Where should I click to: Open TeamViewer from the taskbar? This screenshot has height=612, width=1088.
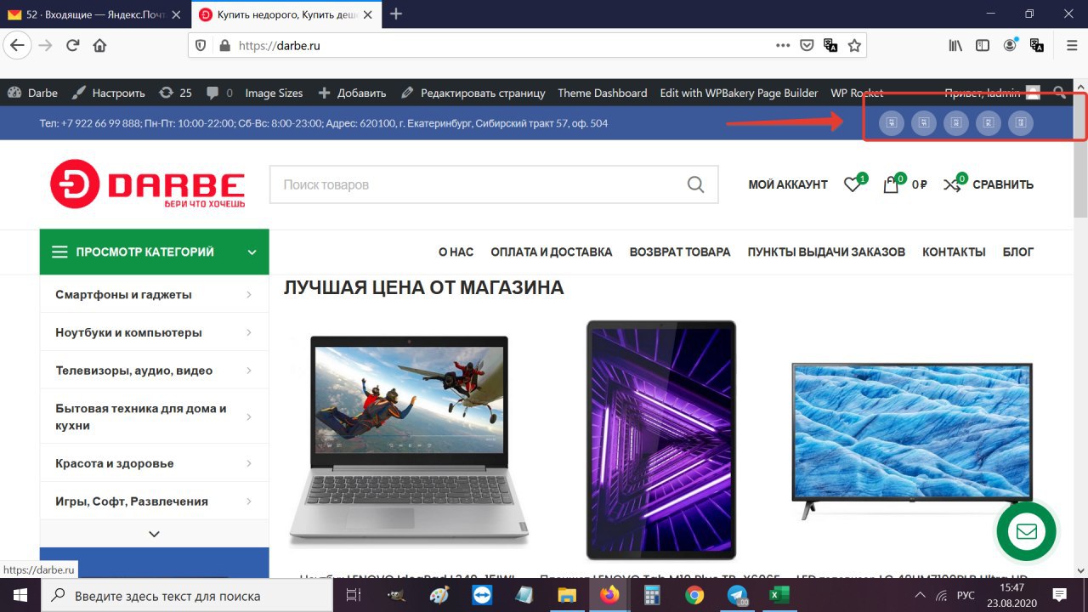482,595
